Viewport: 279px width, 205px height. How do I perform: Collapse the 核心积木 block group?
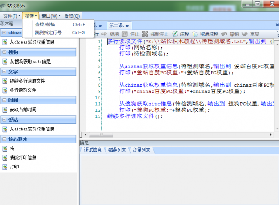click(4, 139)
